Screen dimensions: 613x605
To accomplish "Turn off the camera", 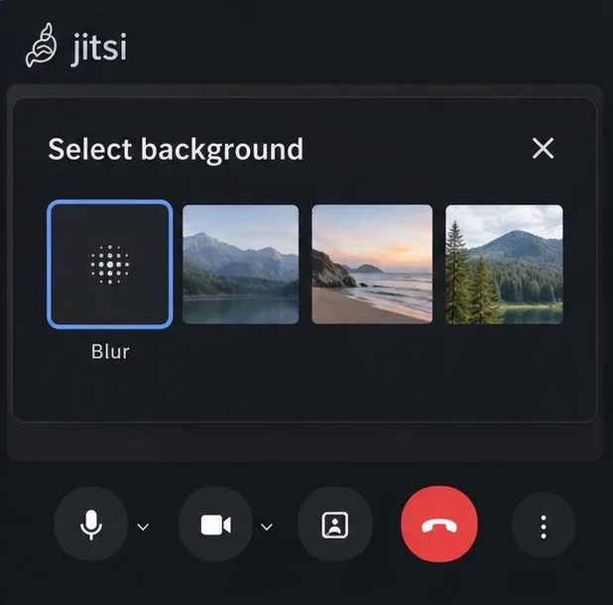I will click(x=216, y=525).
